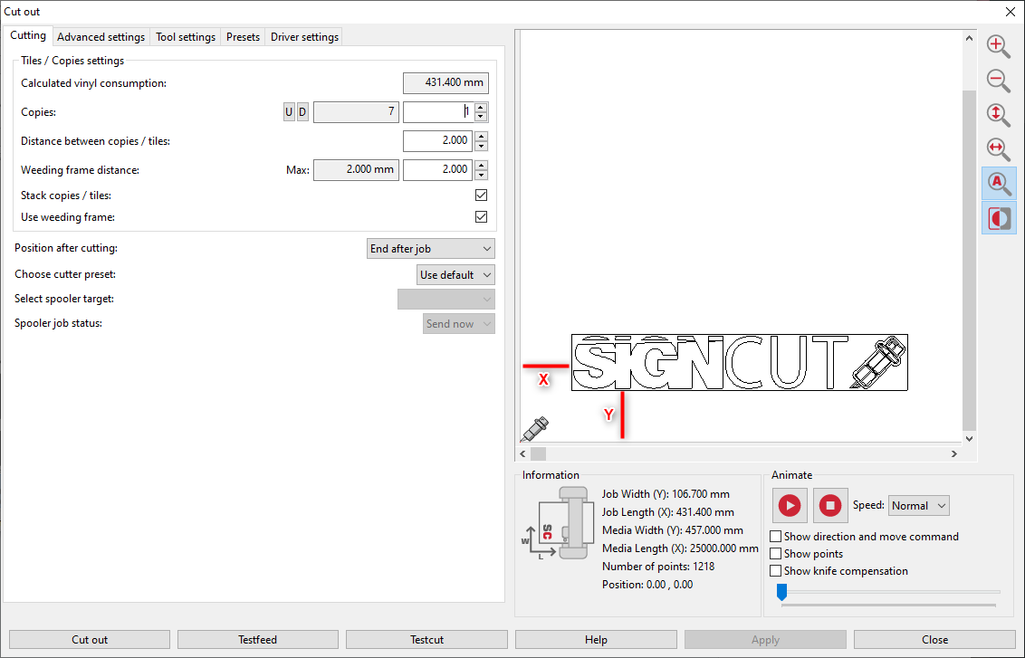Click the preview scroll down arrow
This screenshot has height=658, width=1025.
970,439
